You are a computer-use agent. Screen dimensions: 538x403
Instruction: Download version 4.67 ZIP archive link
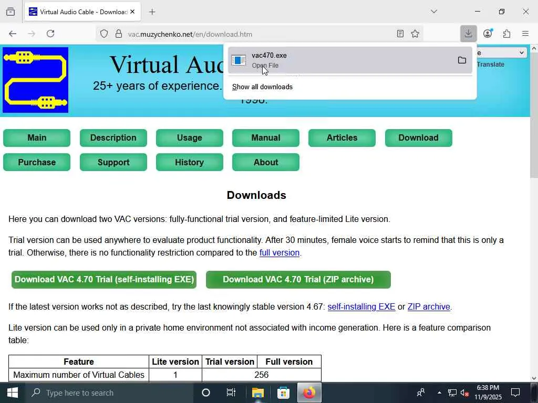(x=429, y=306)
